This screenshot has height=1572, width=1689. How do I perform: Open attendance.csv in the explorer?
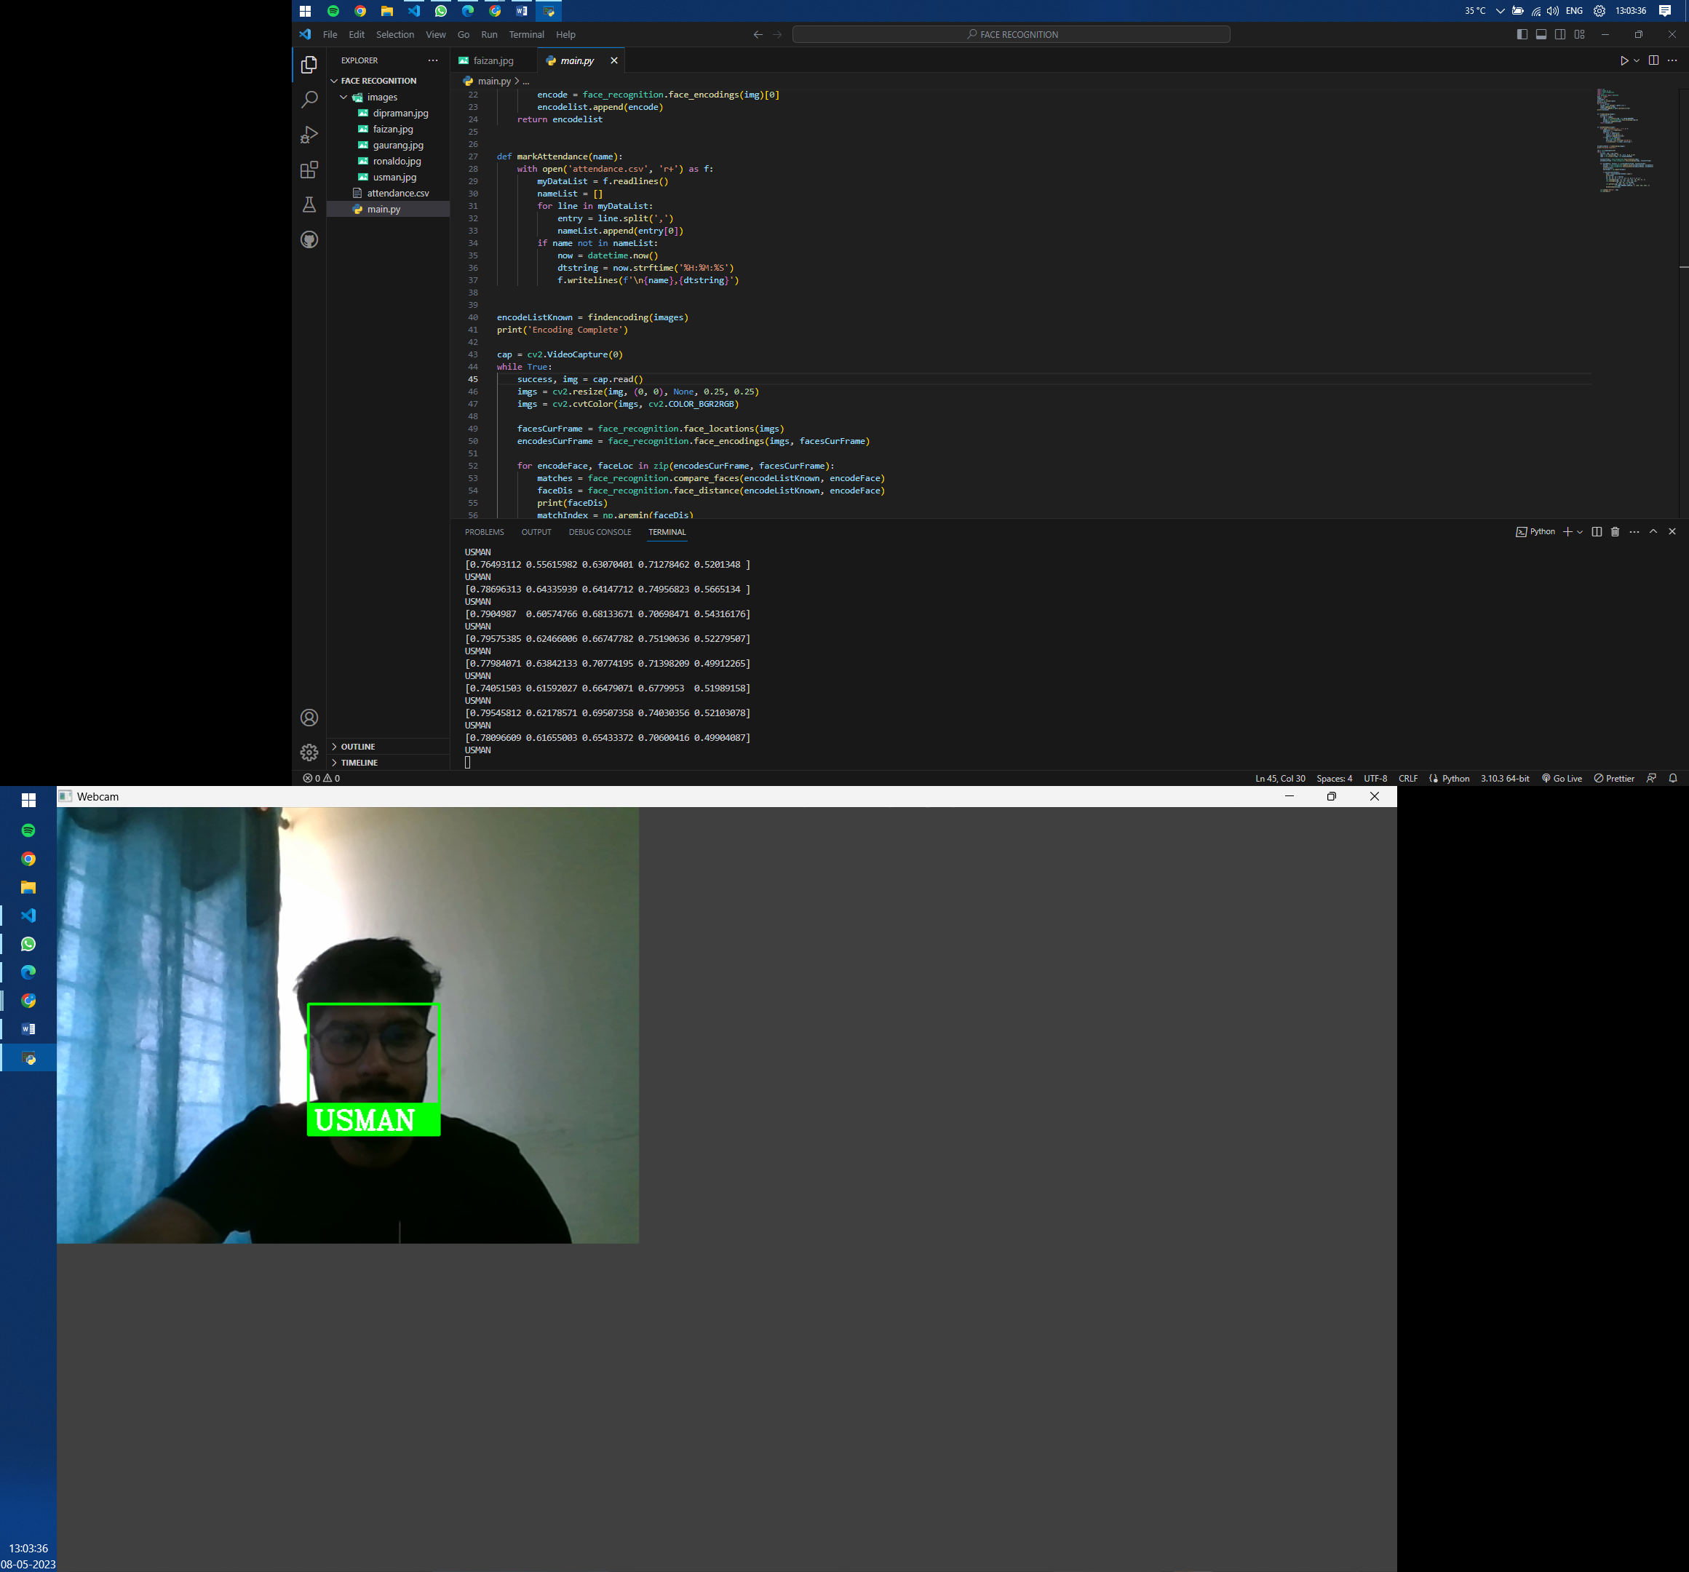(x=397, y=193)
